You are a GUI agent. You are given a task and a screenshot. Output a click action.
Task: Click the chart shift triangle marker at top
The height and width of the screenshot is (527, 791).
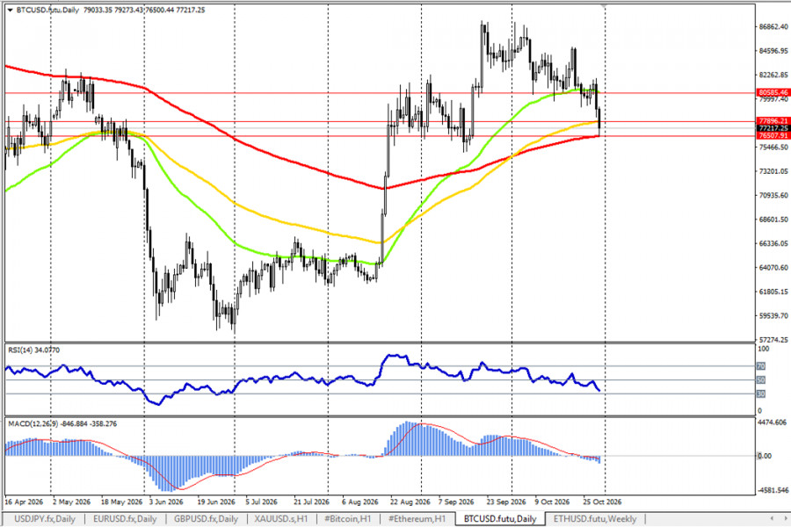tap(604, 6)
